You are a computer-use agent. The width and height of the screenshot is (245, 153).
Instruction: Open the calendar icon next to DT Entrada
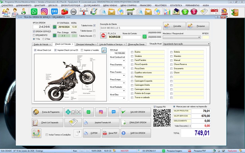tap(55, 27)
